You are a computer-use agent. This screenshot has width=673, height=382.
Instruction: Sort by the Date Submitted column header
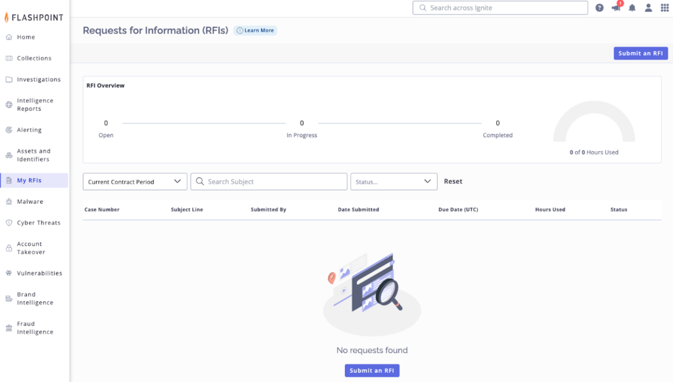pyautogui.click(x=358, y=210)
